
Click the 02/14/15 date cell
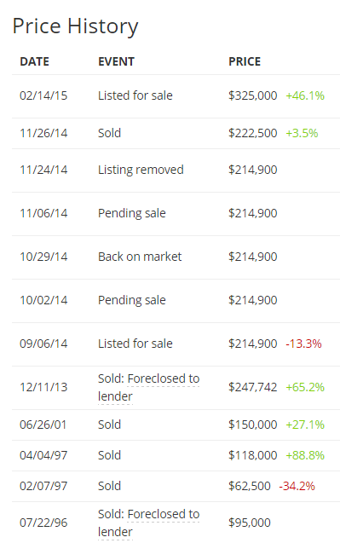[x=43, y=95]
